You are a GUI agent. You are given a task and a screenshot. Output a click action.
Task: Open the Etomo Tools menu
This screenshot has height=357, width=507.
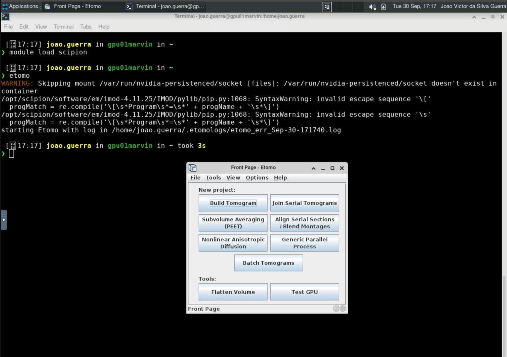point(213,178)
